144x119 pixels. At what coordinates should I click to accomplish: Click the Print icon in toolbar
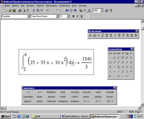(x=20, y=10)
